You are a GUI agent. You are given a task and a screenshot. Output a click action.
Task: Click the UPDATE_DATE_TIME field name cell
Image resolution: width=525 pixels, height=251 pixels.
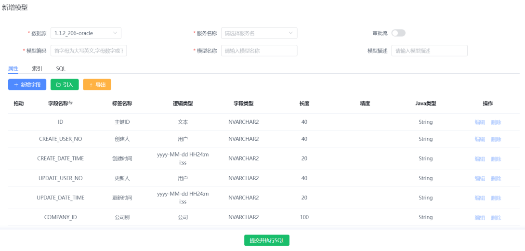61,198
